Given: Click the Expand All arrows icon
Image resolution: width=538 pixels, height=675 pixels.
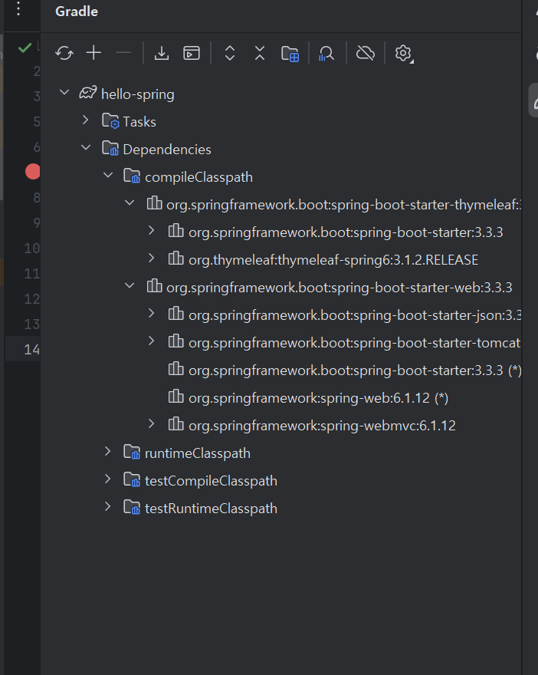Looking at the screenshot, I should [230, 54].
